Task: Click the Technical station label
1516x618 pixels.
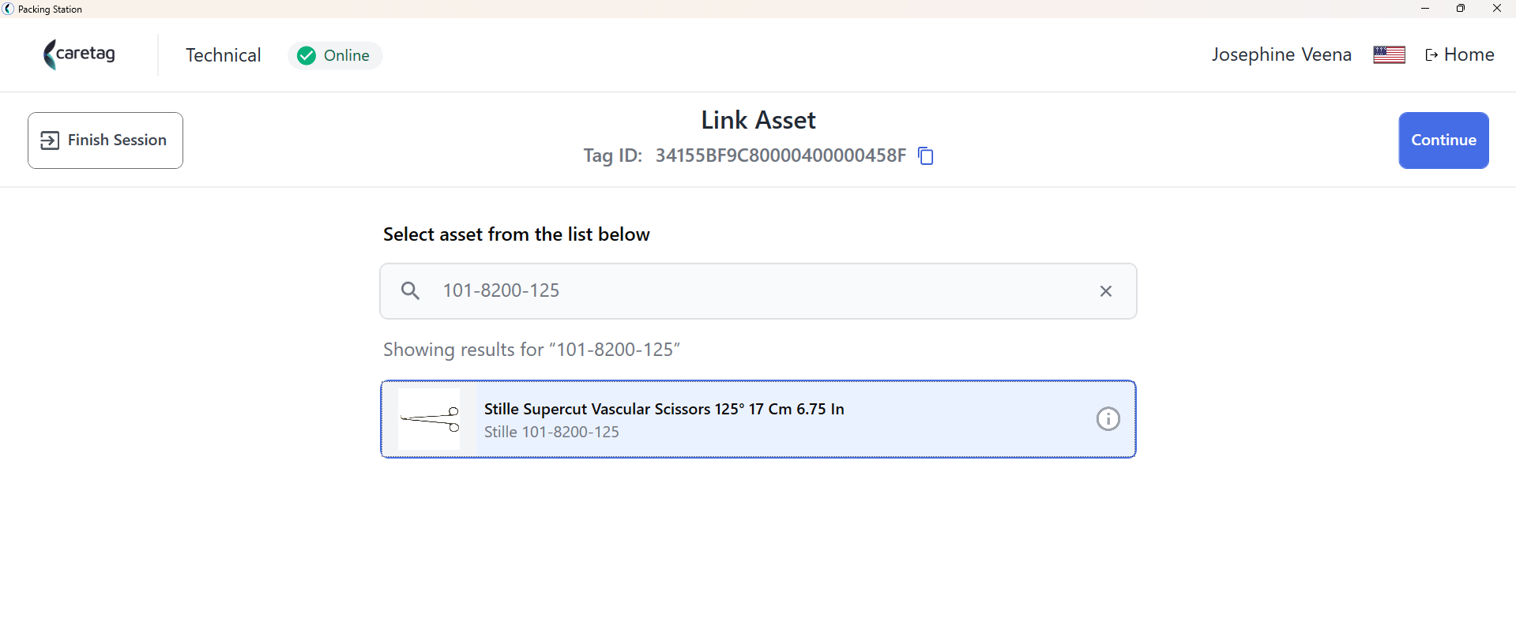Action: tap(224, 55)
